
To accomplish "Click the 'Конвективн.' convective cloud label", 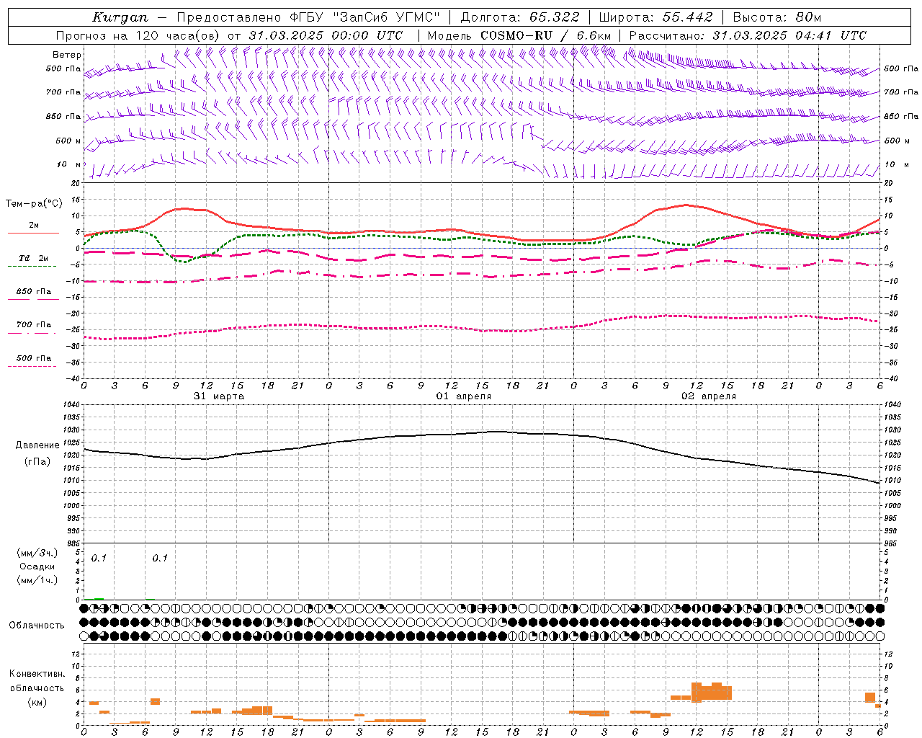I will [37, 674].
